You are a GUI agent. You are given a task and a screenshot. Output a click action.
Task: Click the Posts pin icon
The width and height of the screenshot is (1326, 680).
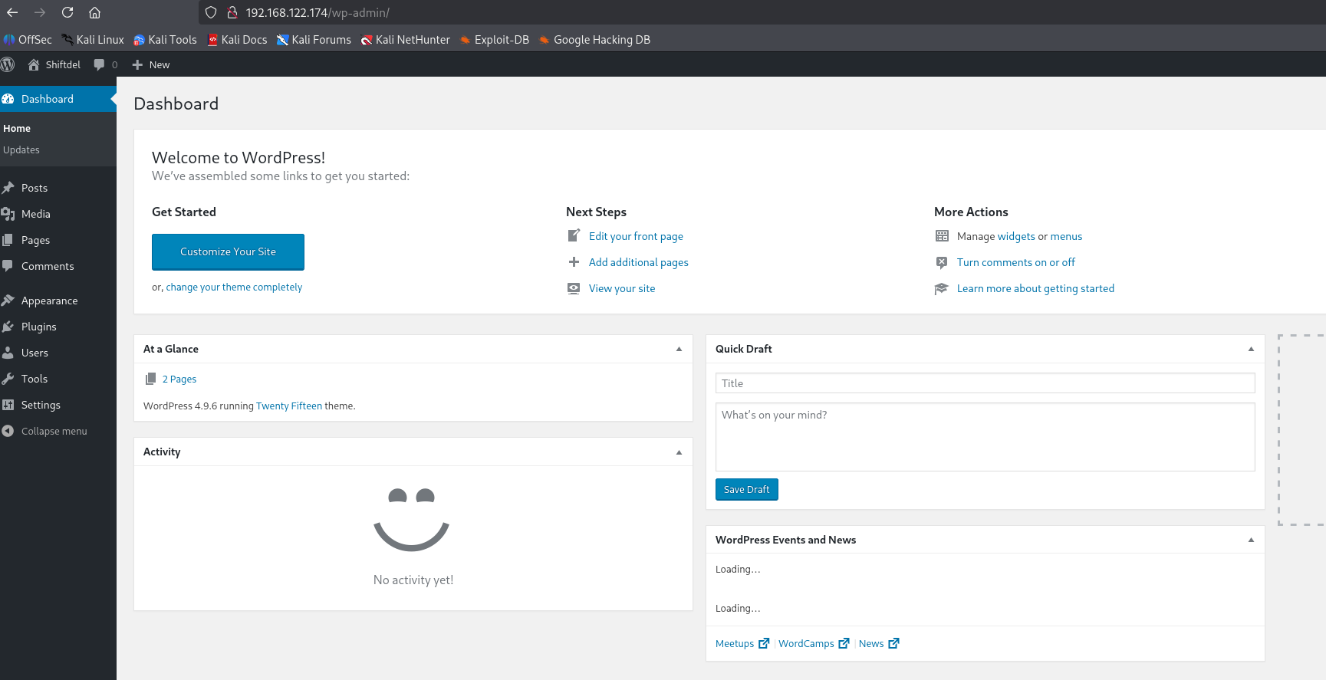click(x=8, y=188)
